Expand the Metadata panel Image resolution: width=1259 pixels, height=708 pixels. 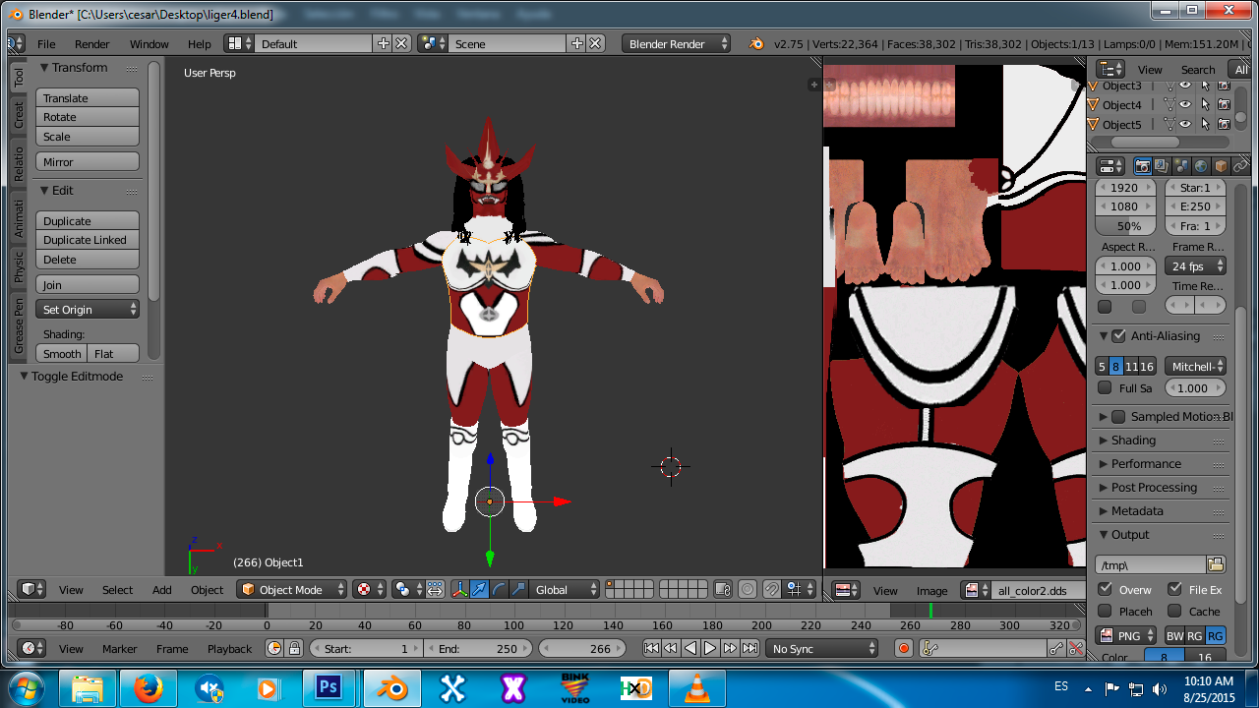tap(1137, 510)
